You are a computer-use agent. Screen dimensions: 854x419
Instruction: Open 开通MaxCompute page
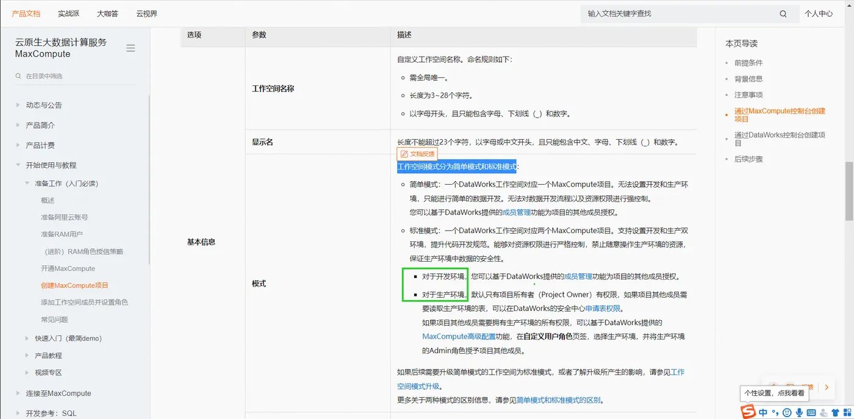click(x=68, y=268)
